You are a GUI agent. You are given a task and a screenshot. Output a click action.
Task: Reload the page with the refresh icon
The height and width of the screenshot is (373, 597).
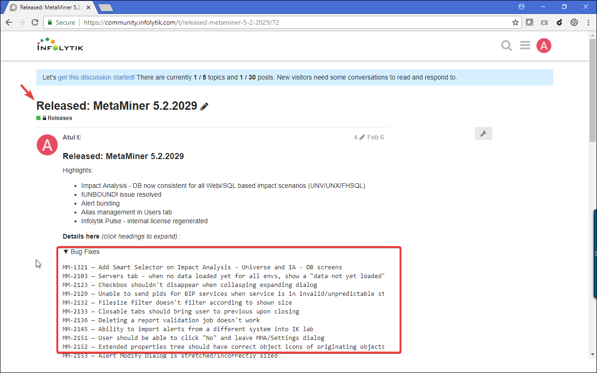point(35,22)
